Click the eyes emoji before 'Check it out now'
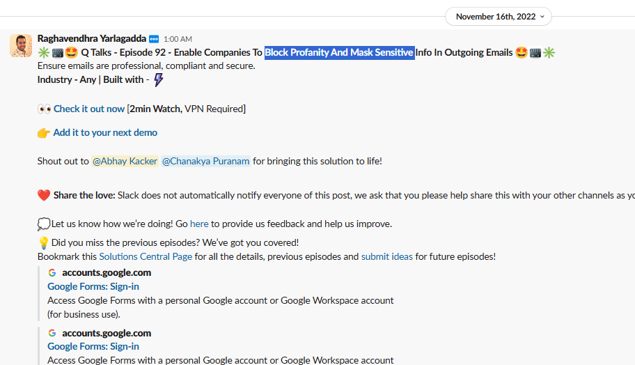 tap(44, 109)
